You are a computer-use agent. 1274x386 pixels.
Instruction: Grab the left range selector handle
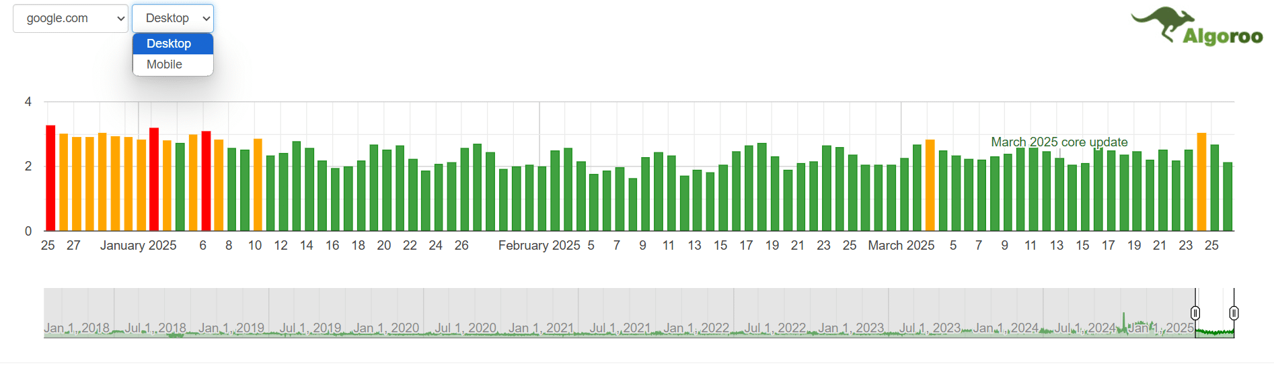[x=1195, y=313]
